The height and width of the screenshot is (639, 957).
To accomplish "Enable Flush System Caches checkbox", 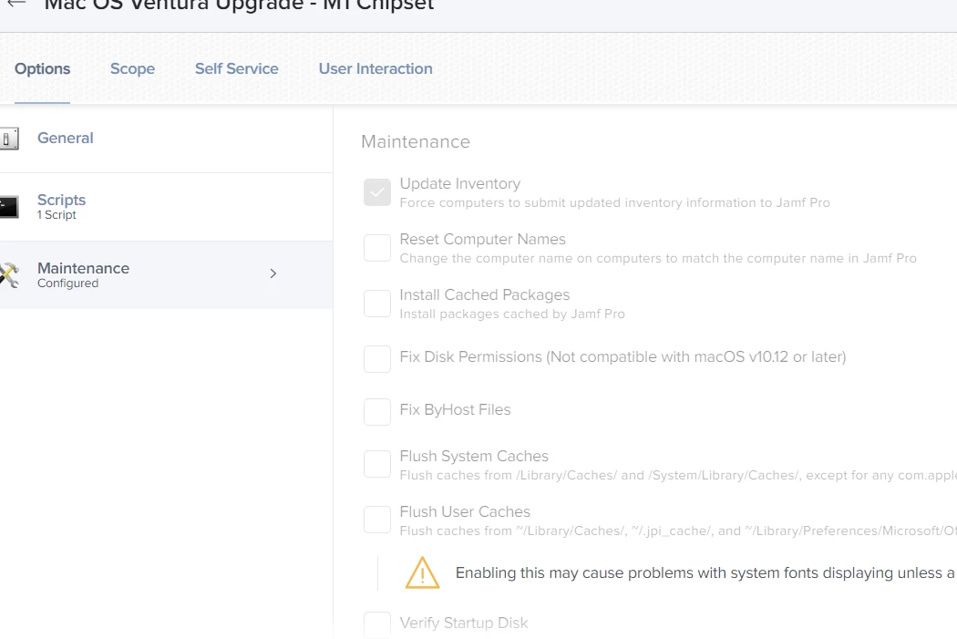I will pos(377,465).
